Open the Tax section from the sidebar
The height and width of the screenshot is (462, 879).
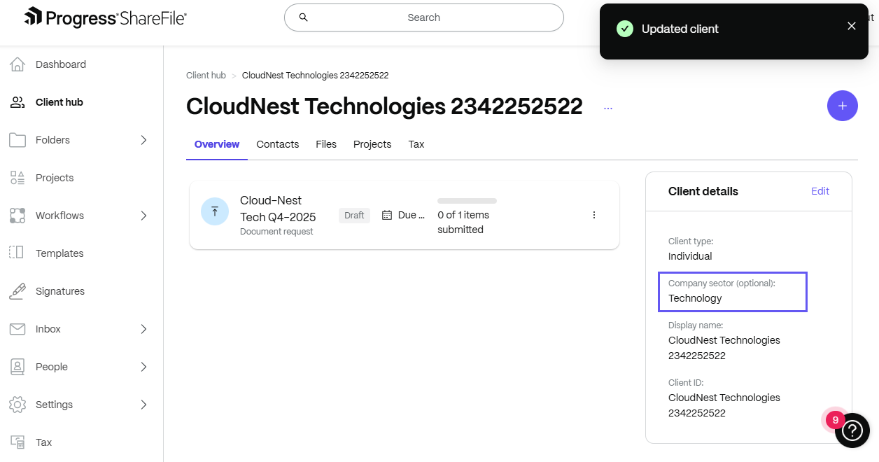pos(43,442)
